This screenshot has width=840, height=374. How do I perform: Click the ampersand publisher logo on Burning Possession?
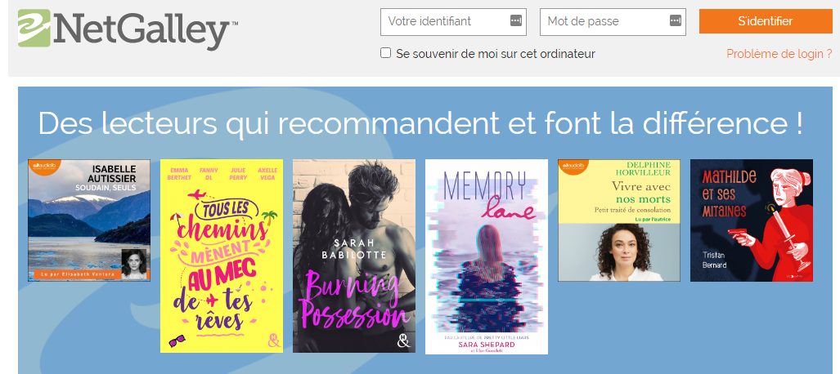coord(402,339)
